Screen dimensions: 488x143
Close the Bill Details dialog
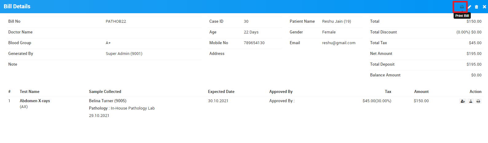pyautogui.click(x=484, y=7)
